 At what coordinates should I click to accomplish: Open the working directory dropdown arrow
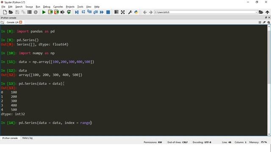(257, 12)
